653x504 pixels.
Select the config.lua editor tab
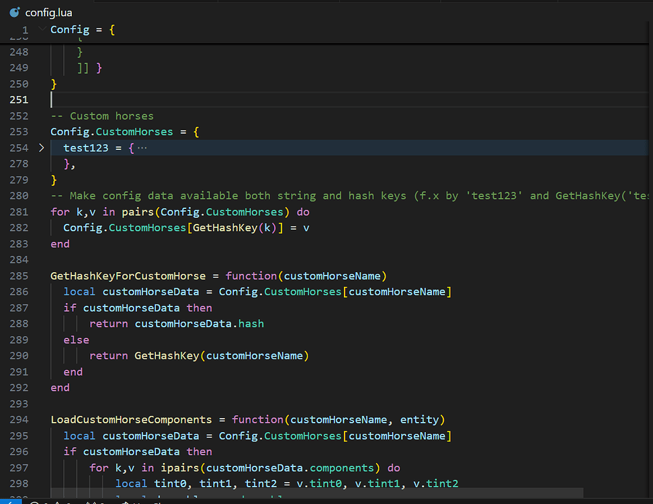click(47, 11)
